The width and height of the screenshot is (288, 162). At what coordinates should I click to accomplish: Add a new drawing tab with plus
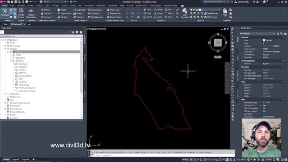pos(29,24)
